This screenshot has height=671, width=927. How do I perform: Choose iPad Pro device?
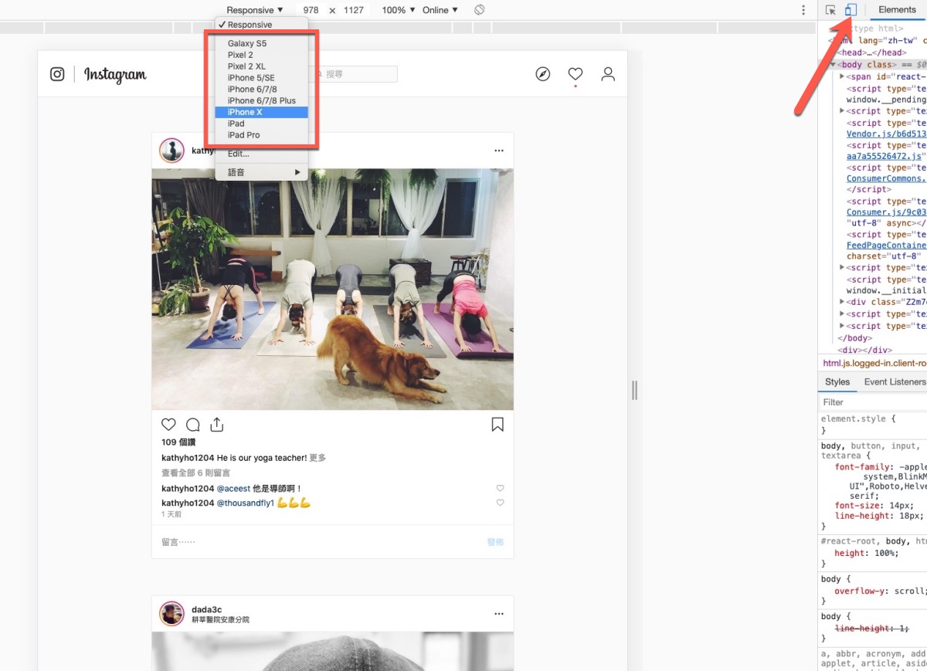click(x=261, y=135)
